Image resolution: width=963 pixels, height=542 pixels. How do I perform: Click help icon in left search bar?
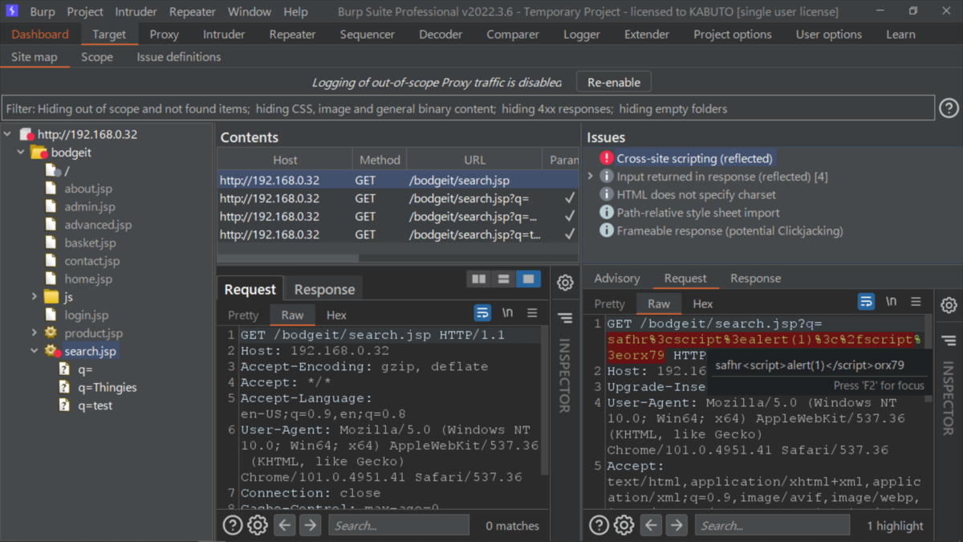(232, 525)
